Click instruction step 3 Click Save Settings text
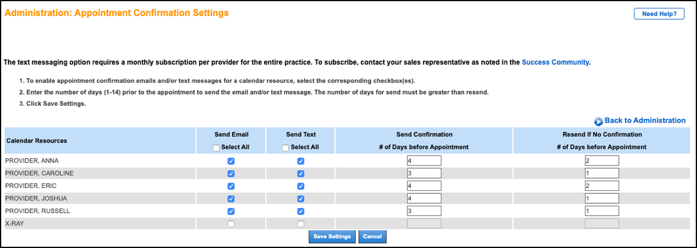The height and width of the screenshot is (248, 697). (x=52, y=105)
